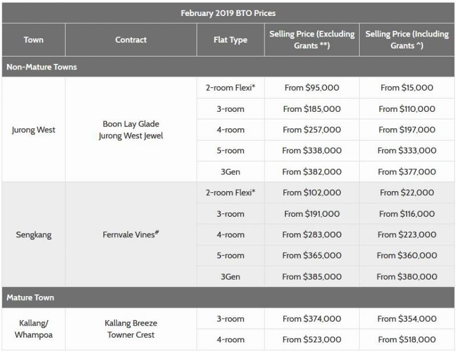
Task: Select the From $95,000 price cell
Action: tap(311, 88)
